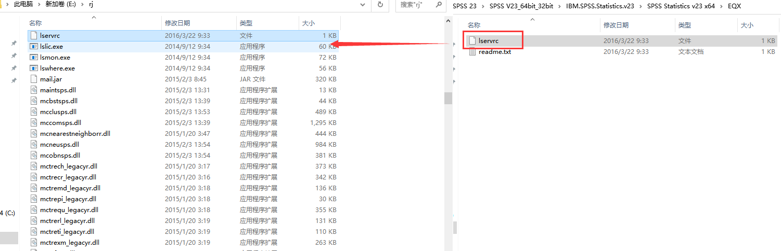Viewport: 781px width, 251px height.
Task: Go to EQX breadcrumb folder
Action: (734, 6)
